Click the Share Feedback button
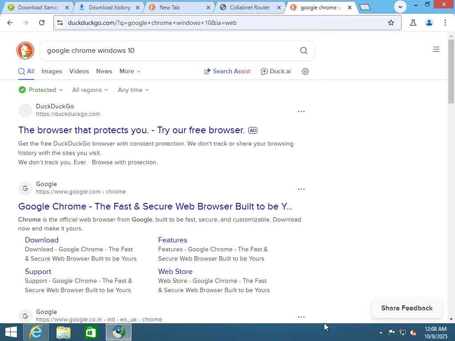This screenshot has width=455, height=341. pos(407,308)
